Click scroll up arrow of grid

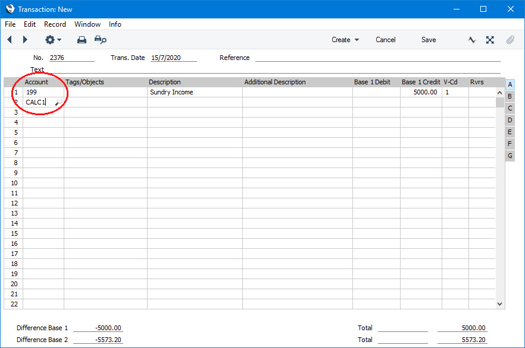point(499,93)
